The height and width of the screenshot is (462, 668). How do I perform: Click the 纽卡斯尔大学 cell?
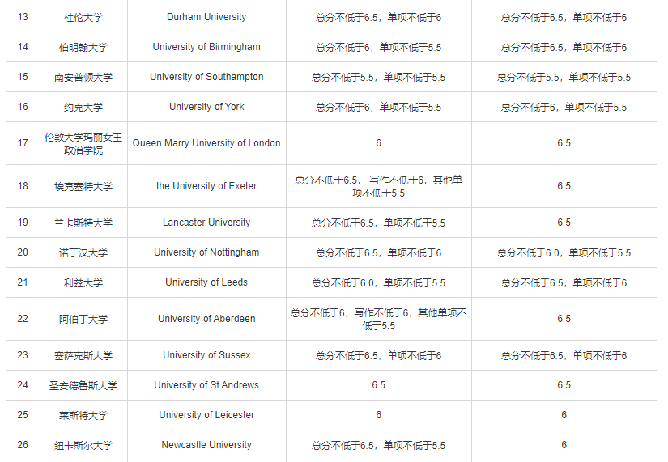pyautogui.click(x=83, y=445)
